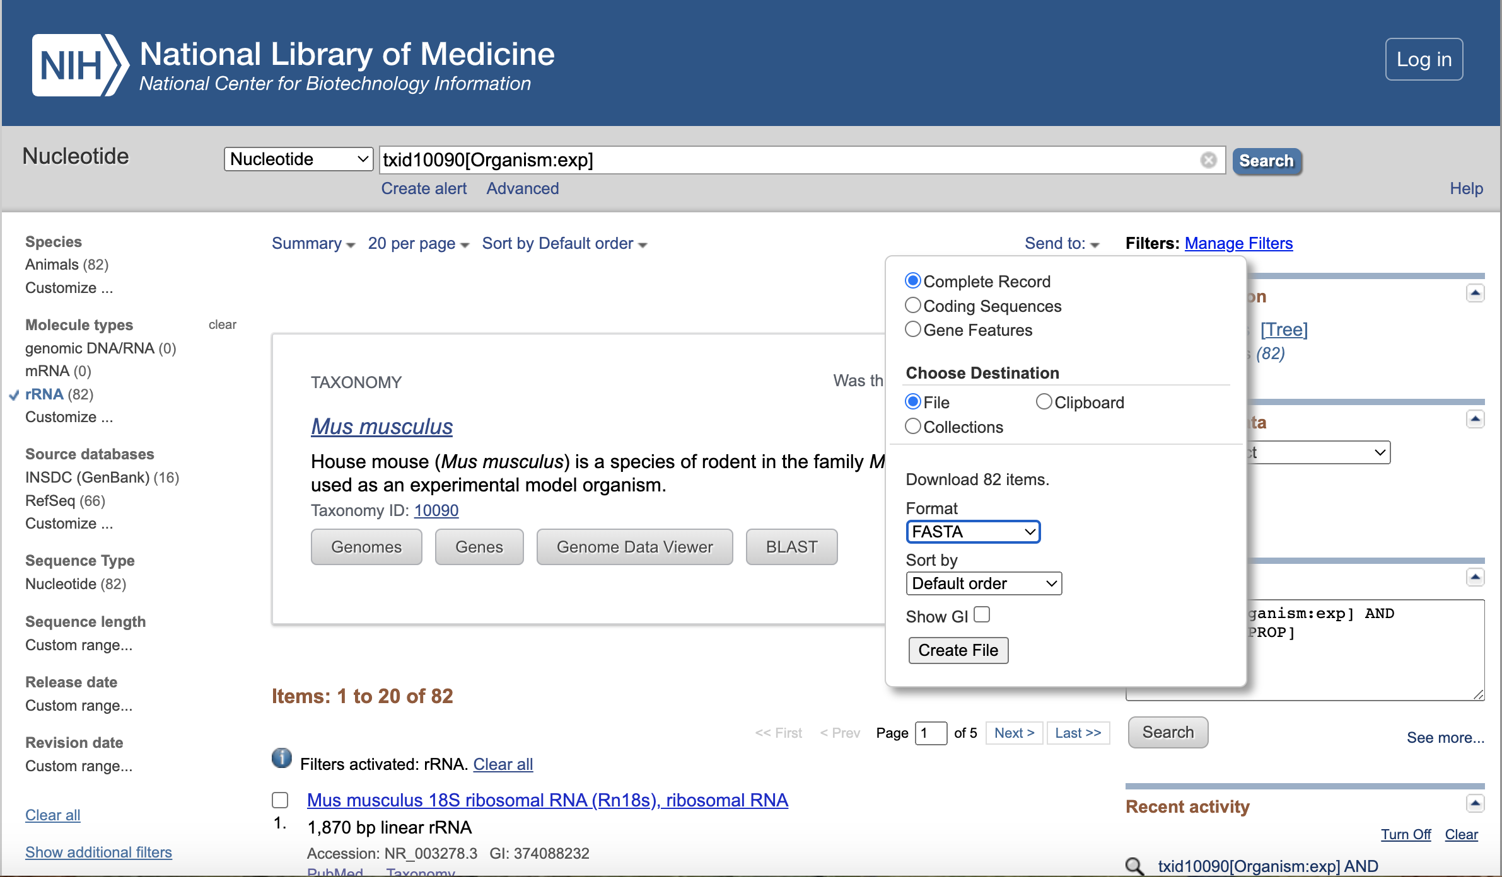The height and width of the screenshot is (877, 1502).
Task: Expand the Summary display menu
Action: (x=313, y=243)
